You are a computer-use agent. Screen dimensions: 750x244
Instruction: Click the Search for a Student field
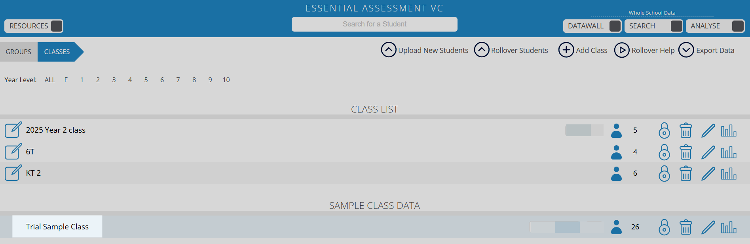click(x=374, y=24)
